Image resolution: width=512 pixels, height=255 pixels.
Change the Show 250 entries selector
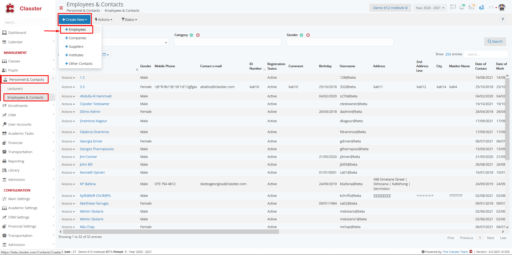coord(448,54)
